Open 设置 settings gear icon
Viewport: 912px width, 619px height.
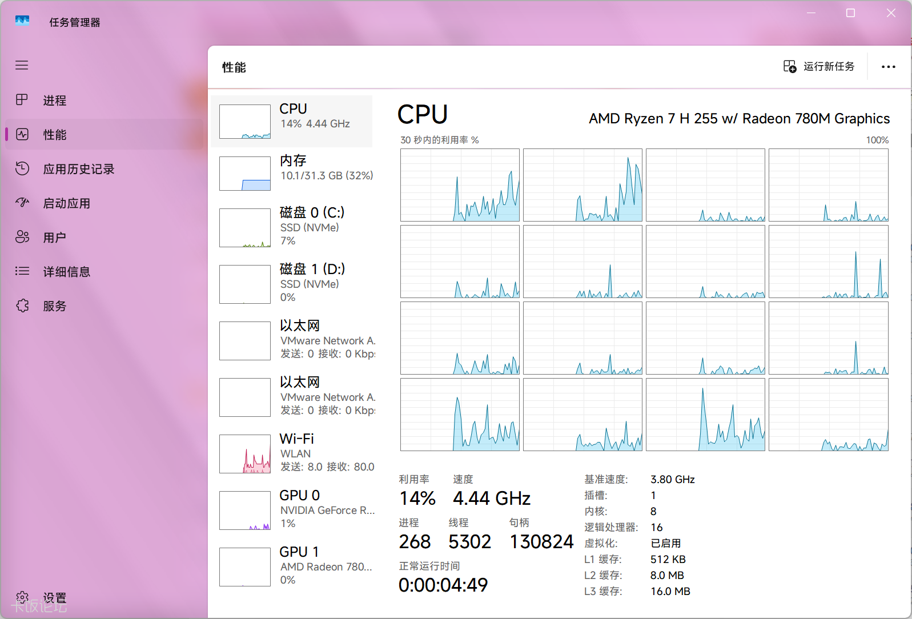pyautogui.click(x=22, y=597)
